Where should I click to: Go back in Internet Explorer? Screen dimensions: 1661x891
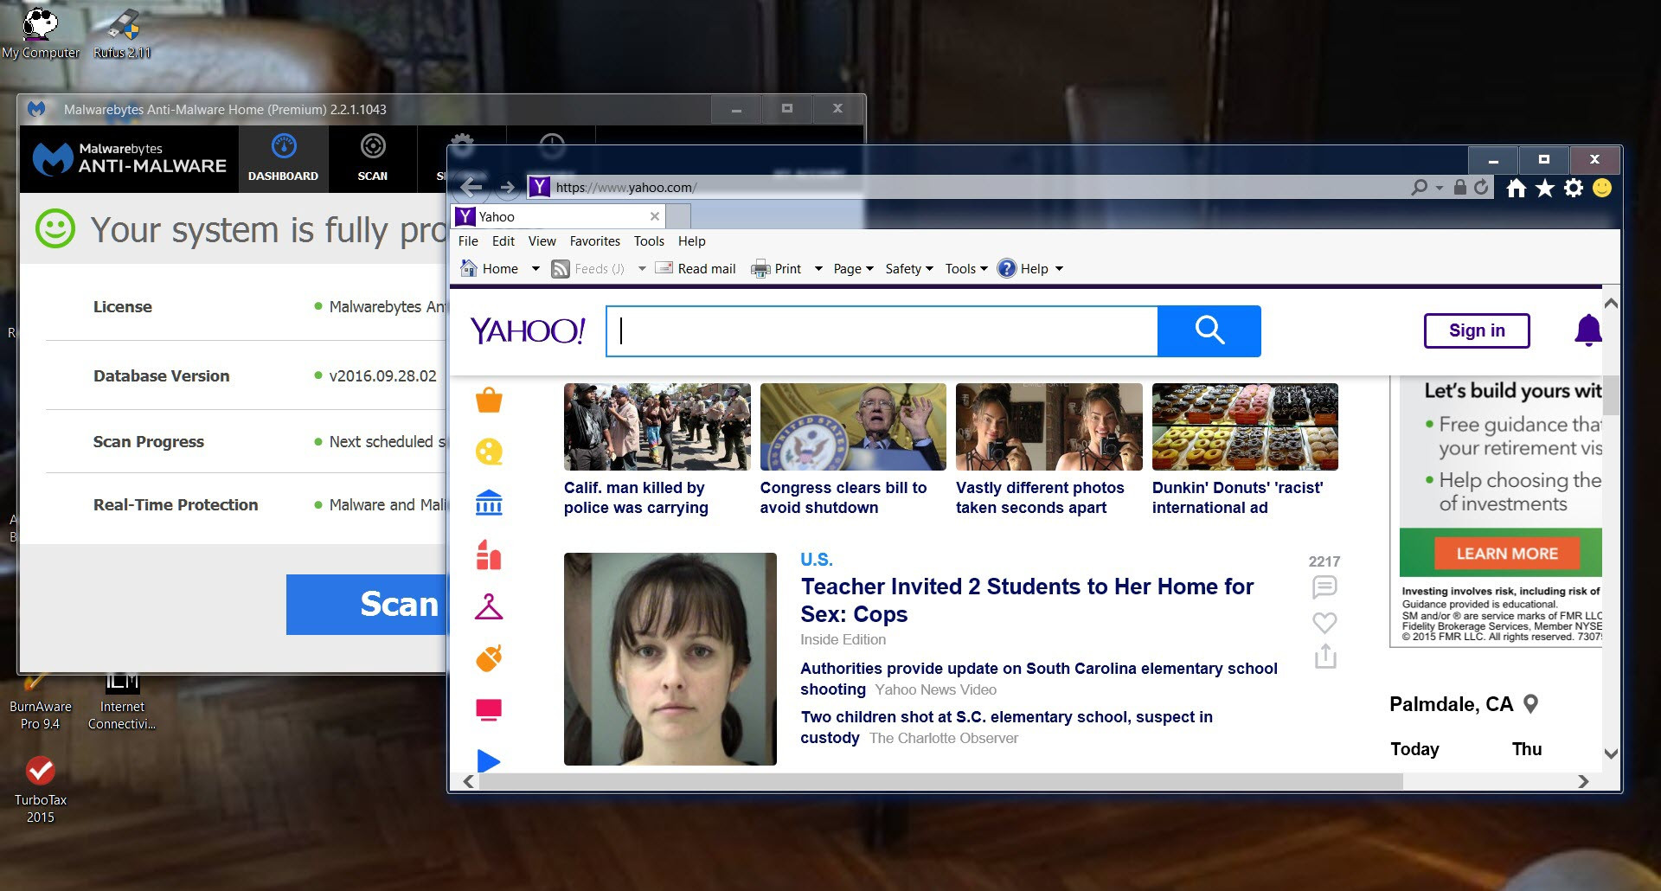(x=471, y=187)
